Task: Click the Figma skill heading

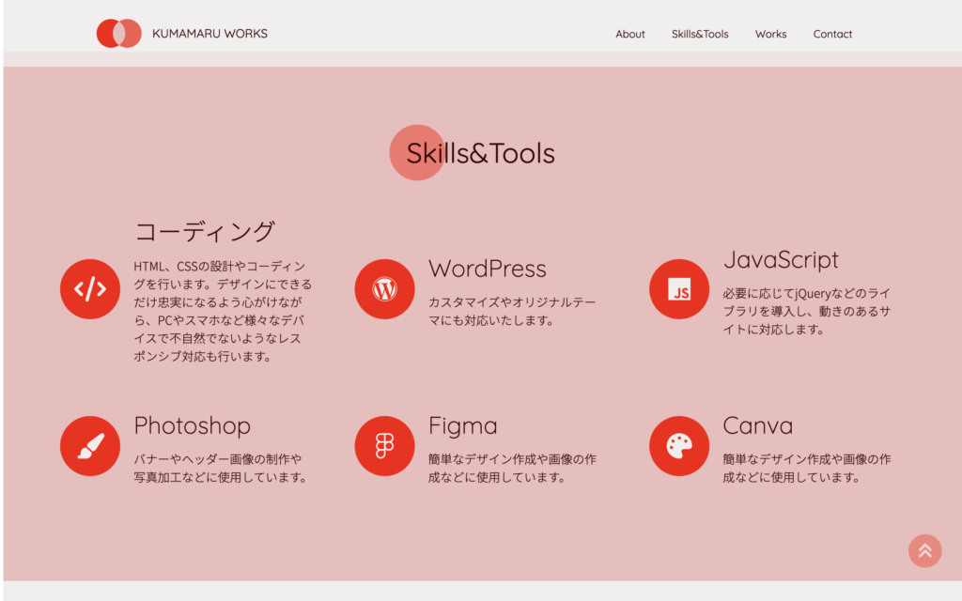Action: [x=462, y=425]
